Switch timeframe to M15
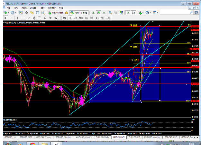 (75, 18)
